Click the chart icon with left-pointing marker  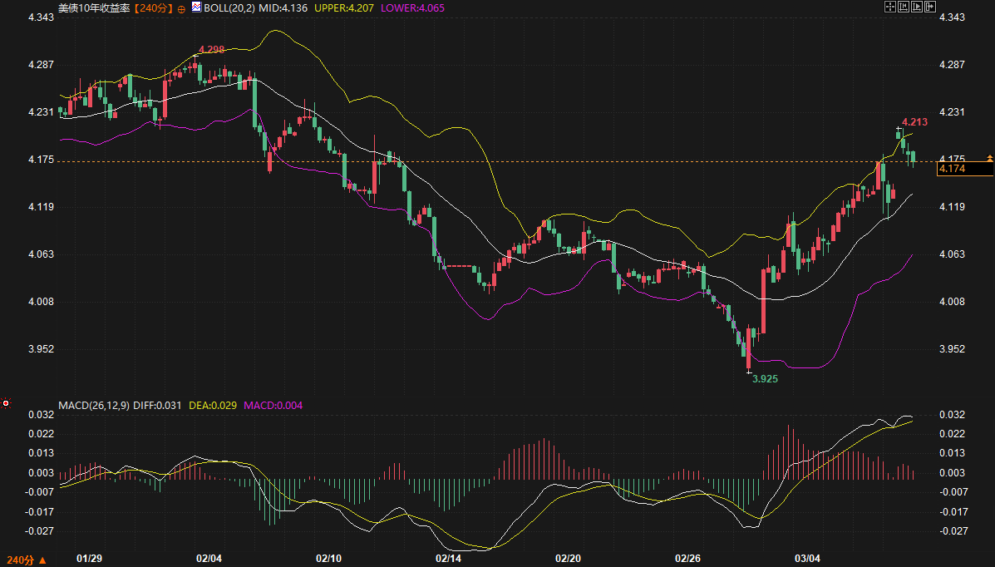904,7
